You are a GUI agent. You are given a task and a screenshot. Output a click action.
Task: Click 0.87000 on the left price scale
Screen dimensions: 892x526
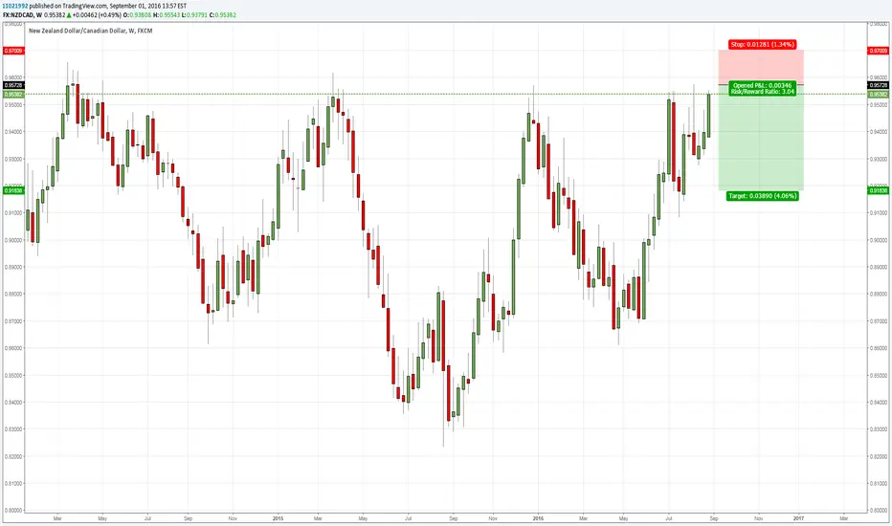[13, 321]
